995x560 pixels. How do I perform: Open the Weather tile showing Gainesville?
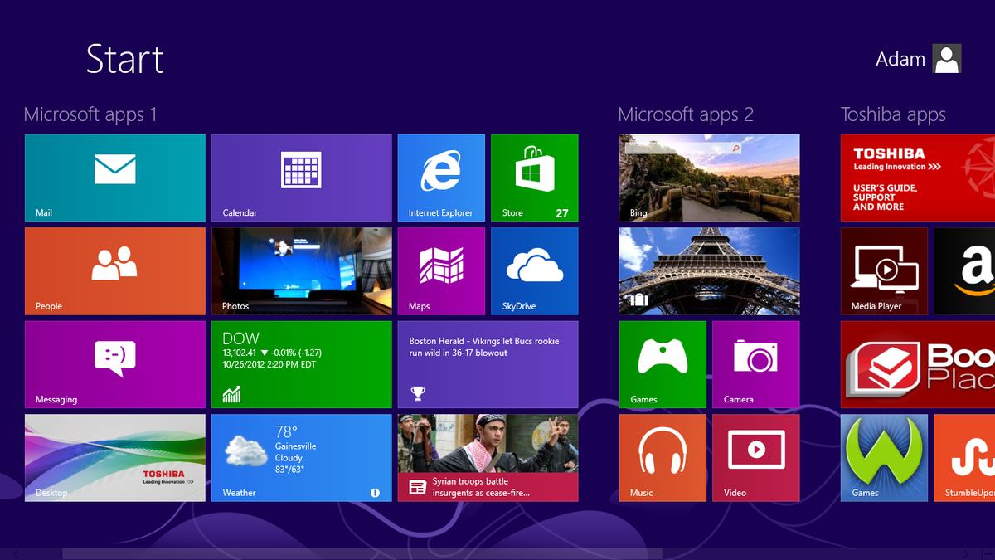coord(302,458)
